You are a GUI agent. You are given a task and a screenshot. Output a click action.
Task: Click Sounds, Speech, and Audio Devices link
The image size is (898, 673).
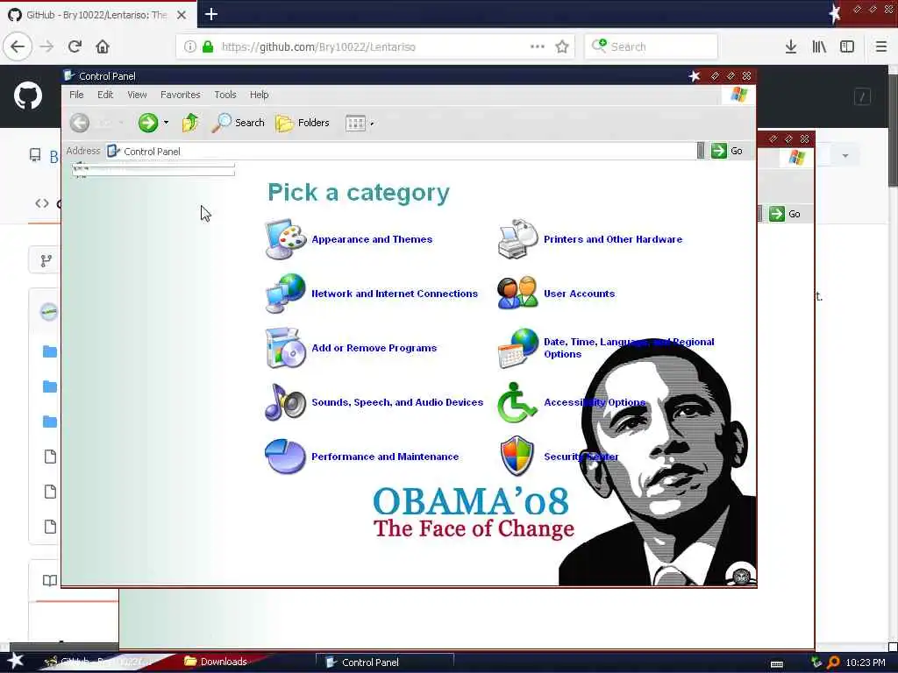click(x=397, y=402)
